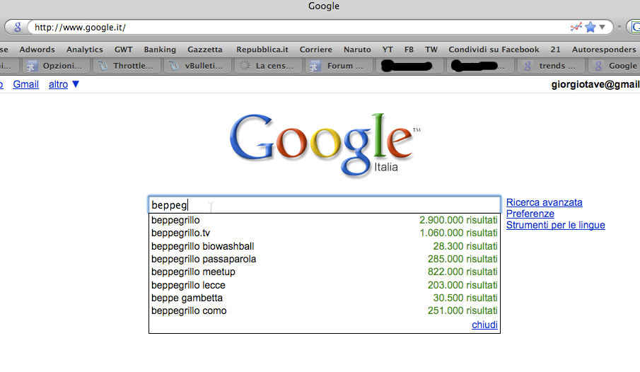The height and width of the screenshot is (372, 640).
Task: Click the trend graph icon in address bar
Action: (x=576, y=28)
